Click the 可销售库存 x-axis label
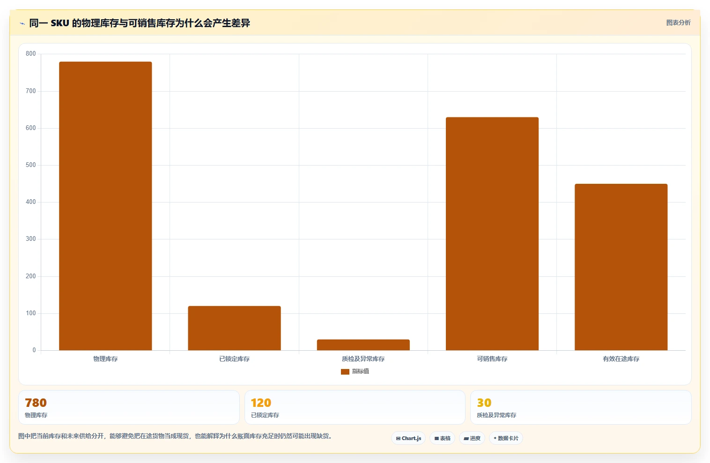Screen dimensions: 710x463 tap(492, 359)
